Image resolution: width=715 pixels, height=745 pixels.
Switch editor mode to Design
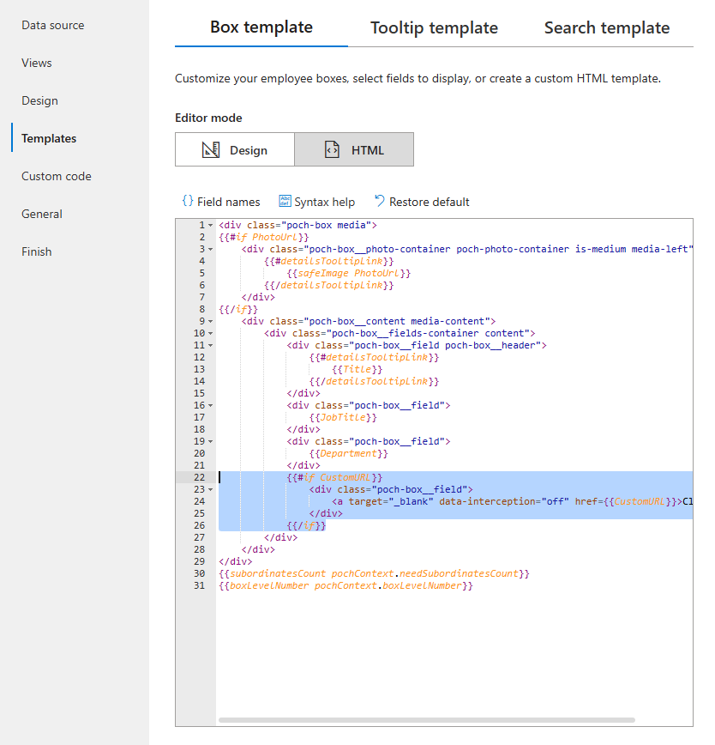pyautogui.click(x=235, y=150)
